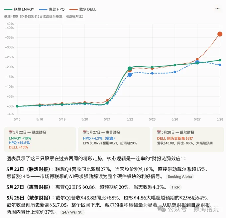Toggle the 惠普 HPQ legend series
Viewport: 226px width, 218px height.
point(52,9)
